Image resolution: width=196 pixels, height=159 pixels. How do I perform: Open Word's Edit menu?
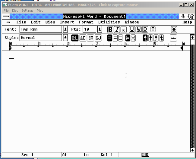[36, 22]
